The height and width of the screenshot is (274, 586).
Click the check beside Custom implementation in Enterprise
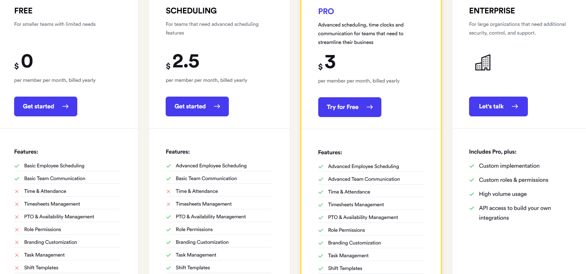[472, 166]
